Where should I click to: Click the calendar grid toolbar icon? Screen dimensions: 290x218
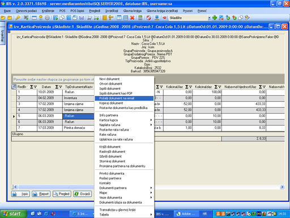tap(34, 18)
